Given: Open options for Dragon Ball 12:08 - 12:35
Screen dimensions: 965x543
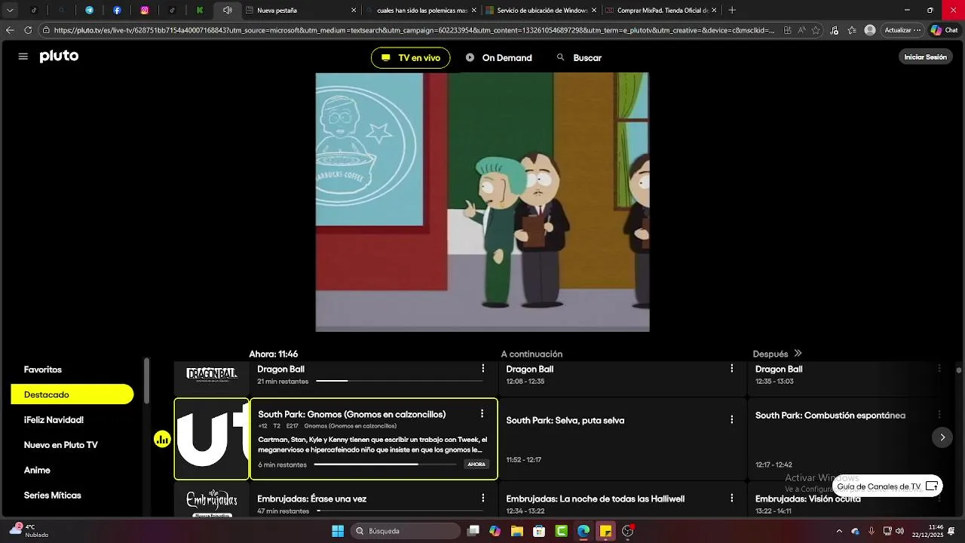Looking at the screenshot, I should click(x=731, y=369).
